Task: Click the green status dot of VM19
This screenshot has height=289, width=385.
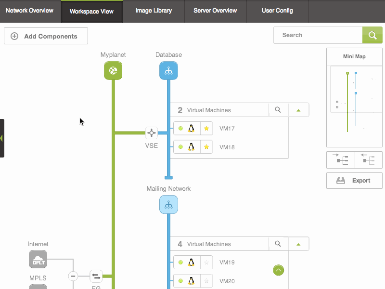Action: pos(181,263)
